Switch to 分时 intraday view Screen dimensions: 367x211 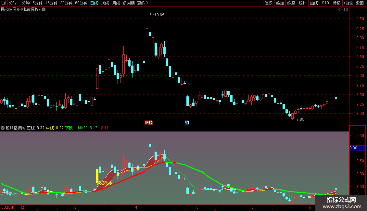coord(13,3)
